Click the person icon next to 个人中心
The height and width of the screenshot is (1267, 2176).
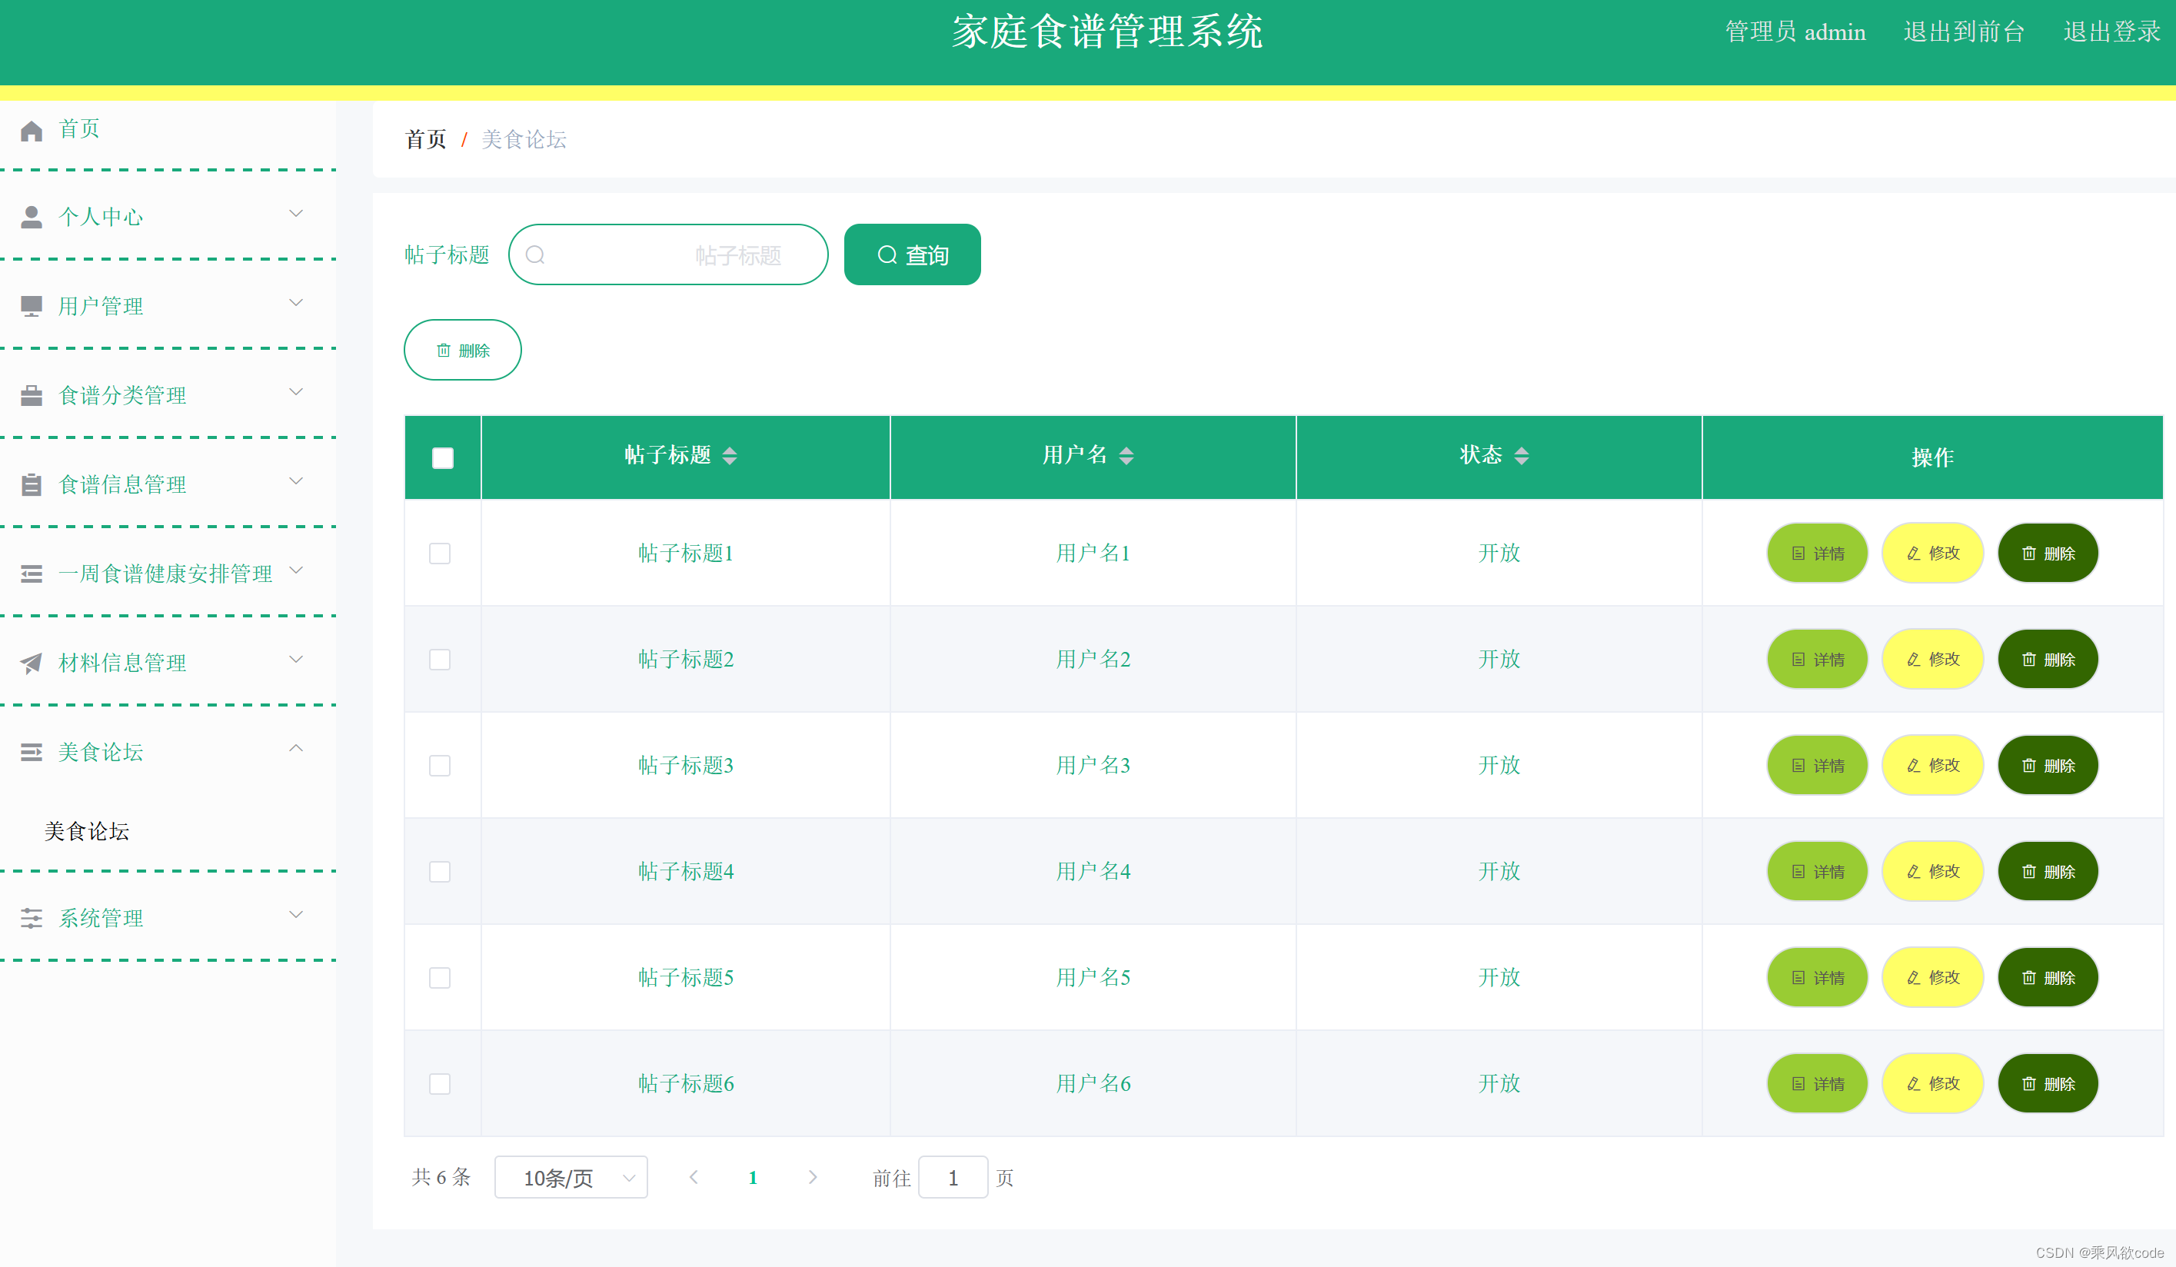click(32, 217)
